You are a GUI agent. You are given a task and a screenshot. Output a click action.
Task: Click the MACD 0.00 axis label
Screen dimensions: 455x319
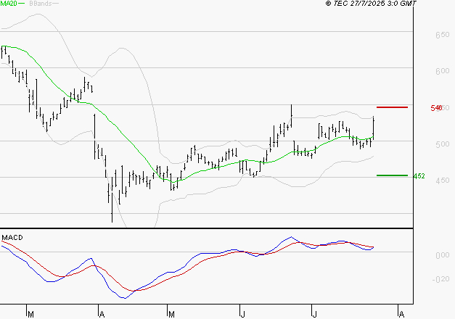442,255
